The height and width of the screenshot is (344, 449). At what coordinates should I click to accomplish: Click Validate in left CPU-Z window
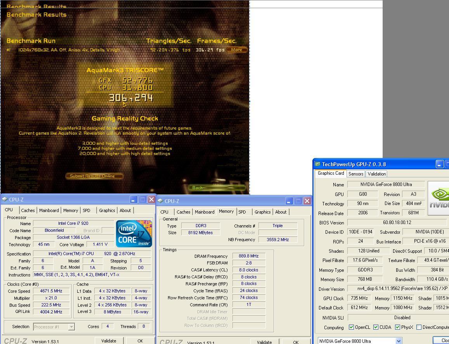click(109, 341)
